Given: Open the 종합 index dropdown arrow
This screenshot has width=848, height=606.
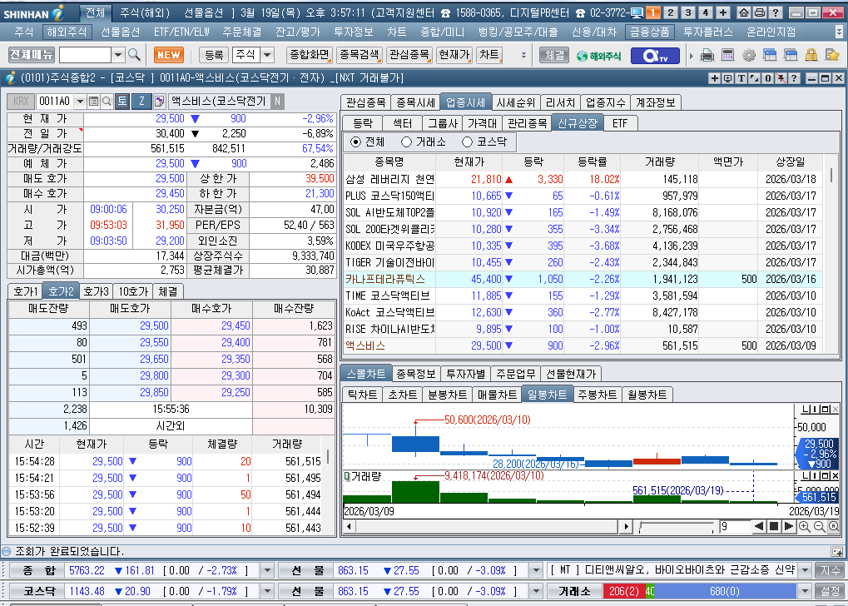Looking at the screenshot, I should point(267,569).
